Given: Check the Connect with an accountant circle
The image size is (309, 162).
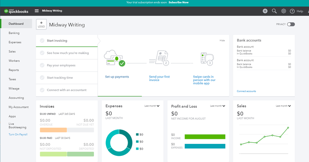Looking at the screenshot, I should pyautogui.click(x=42, y=90).
